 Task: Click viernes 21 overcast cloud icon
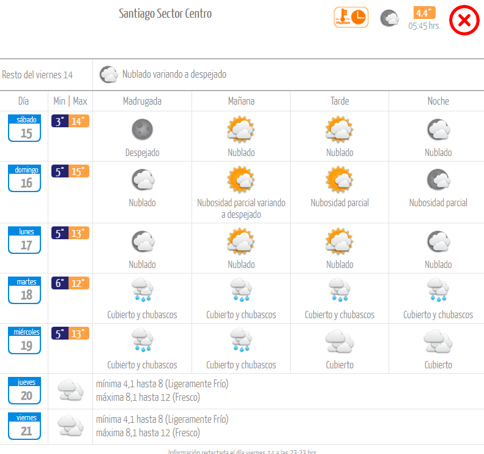point(71,426)
